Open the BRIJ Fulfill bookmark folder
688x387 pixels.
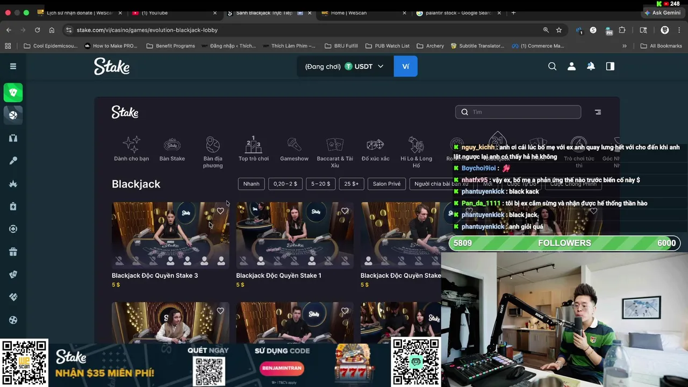point(341,46)
